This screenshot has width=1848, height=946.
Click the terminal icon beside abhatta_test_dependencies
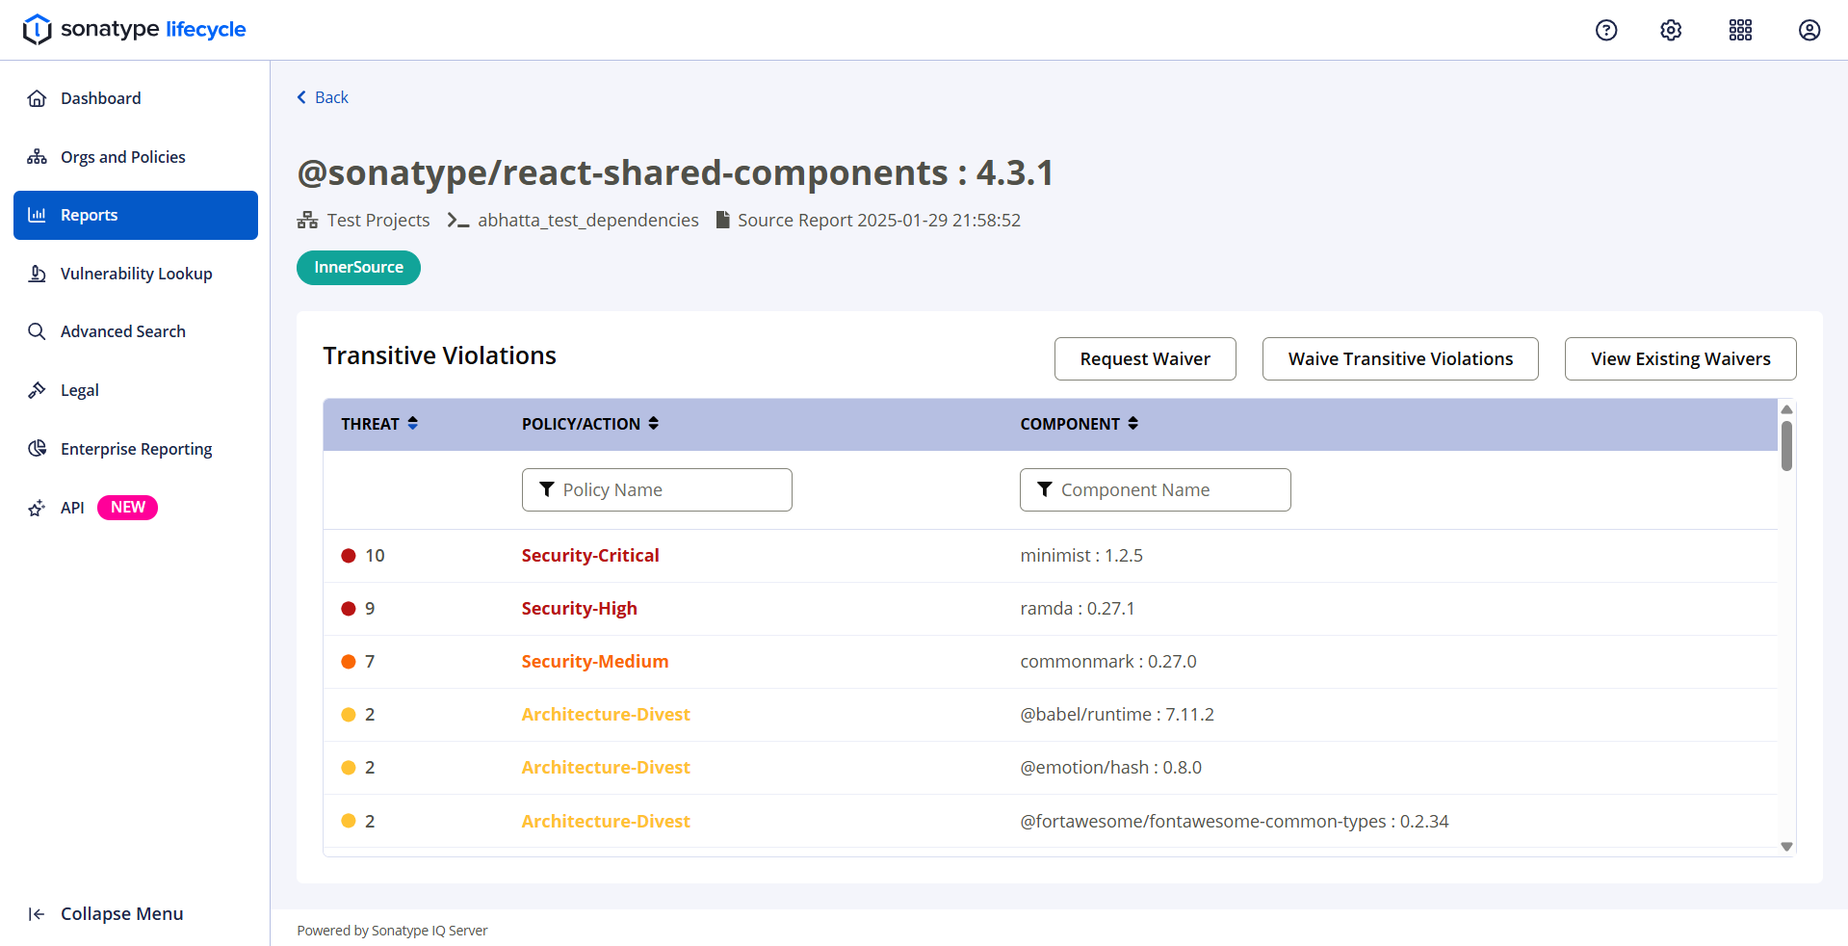point(458,221)
